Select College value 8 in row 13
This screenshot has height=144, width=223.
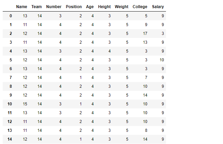point(146,130)
